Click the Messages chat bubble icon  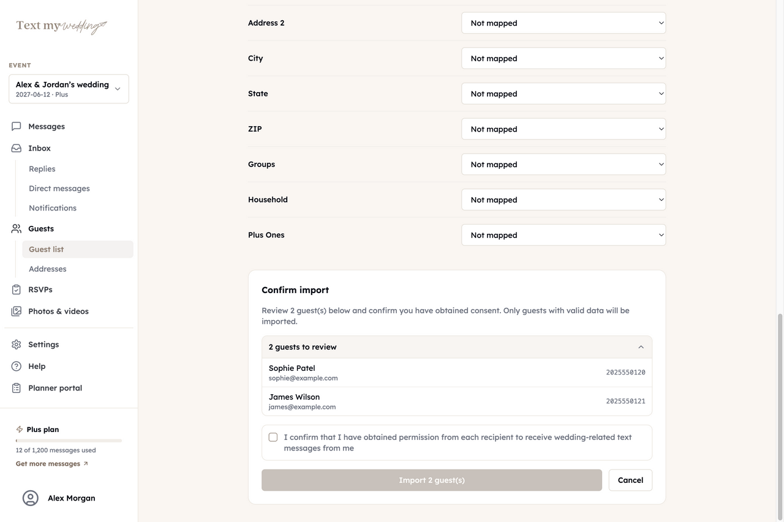17,126
